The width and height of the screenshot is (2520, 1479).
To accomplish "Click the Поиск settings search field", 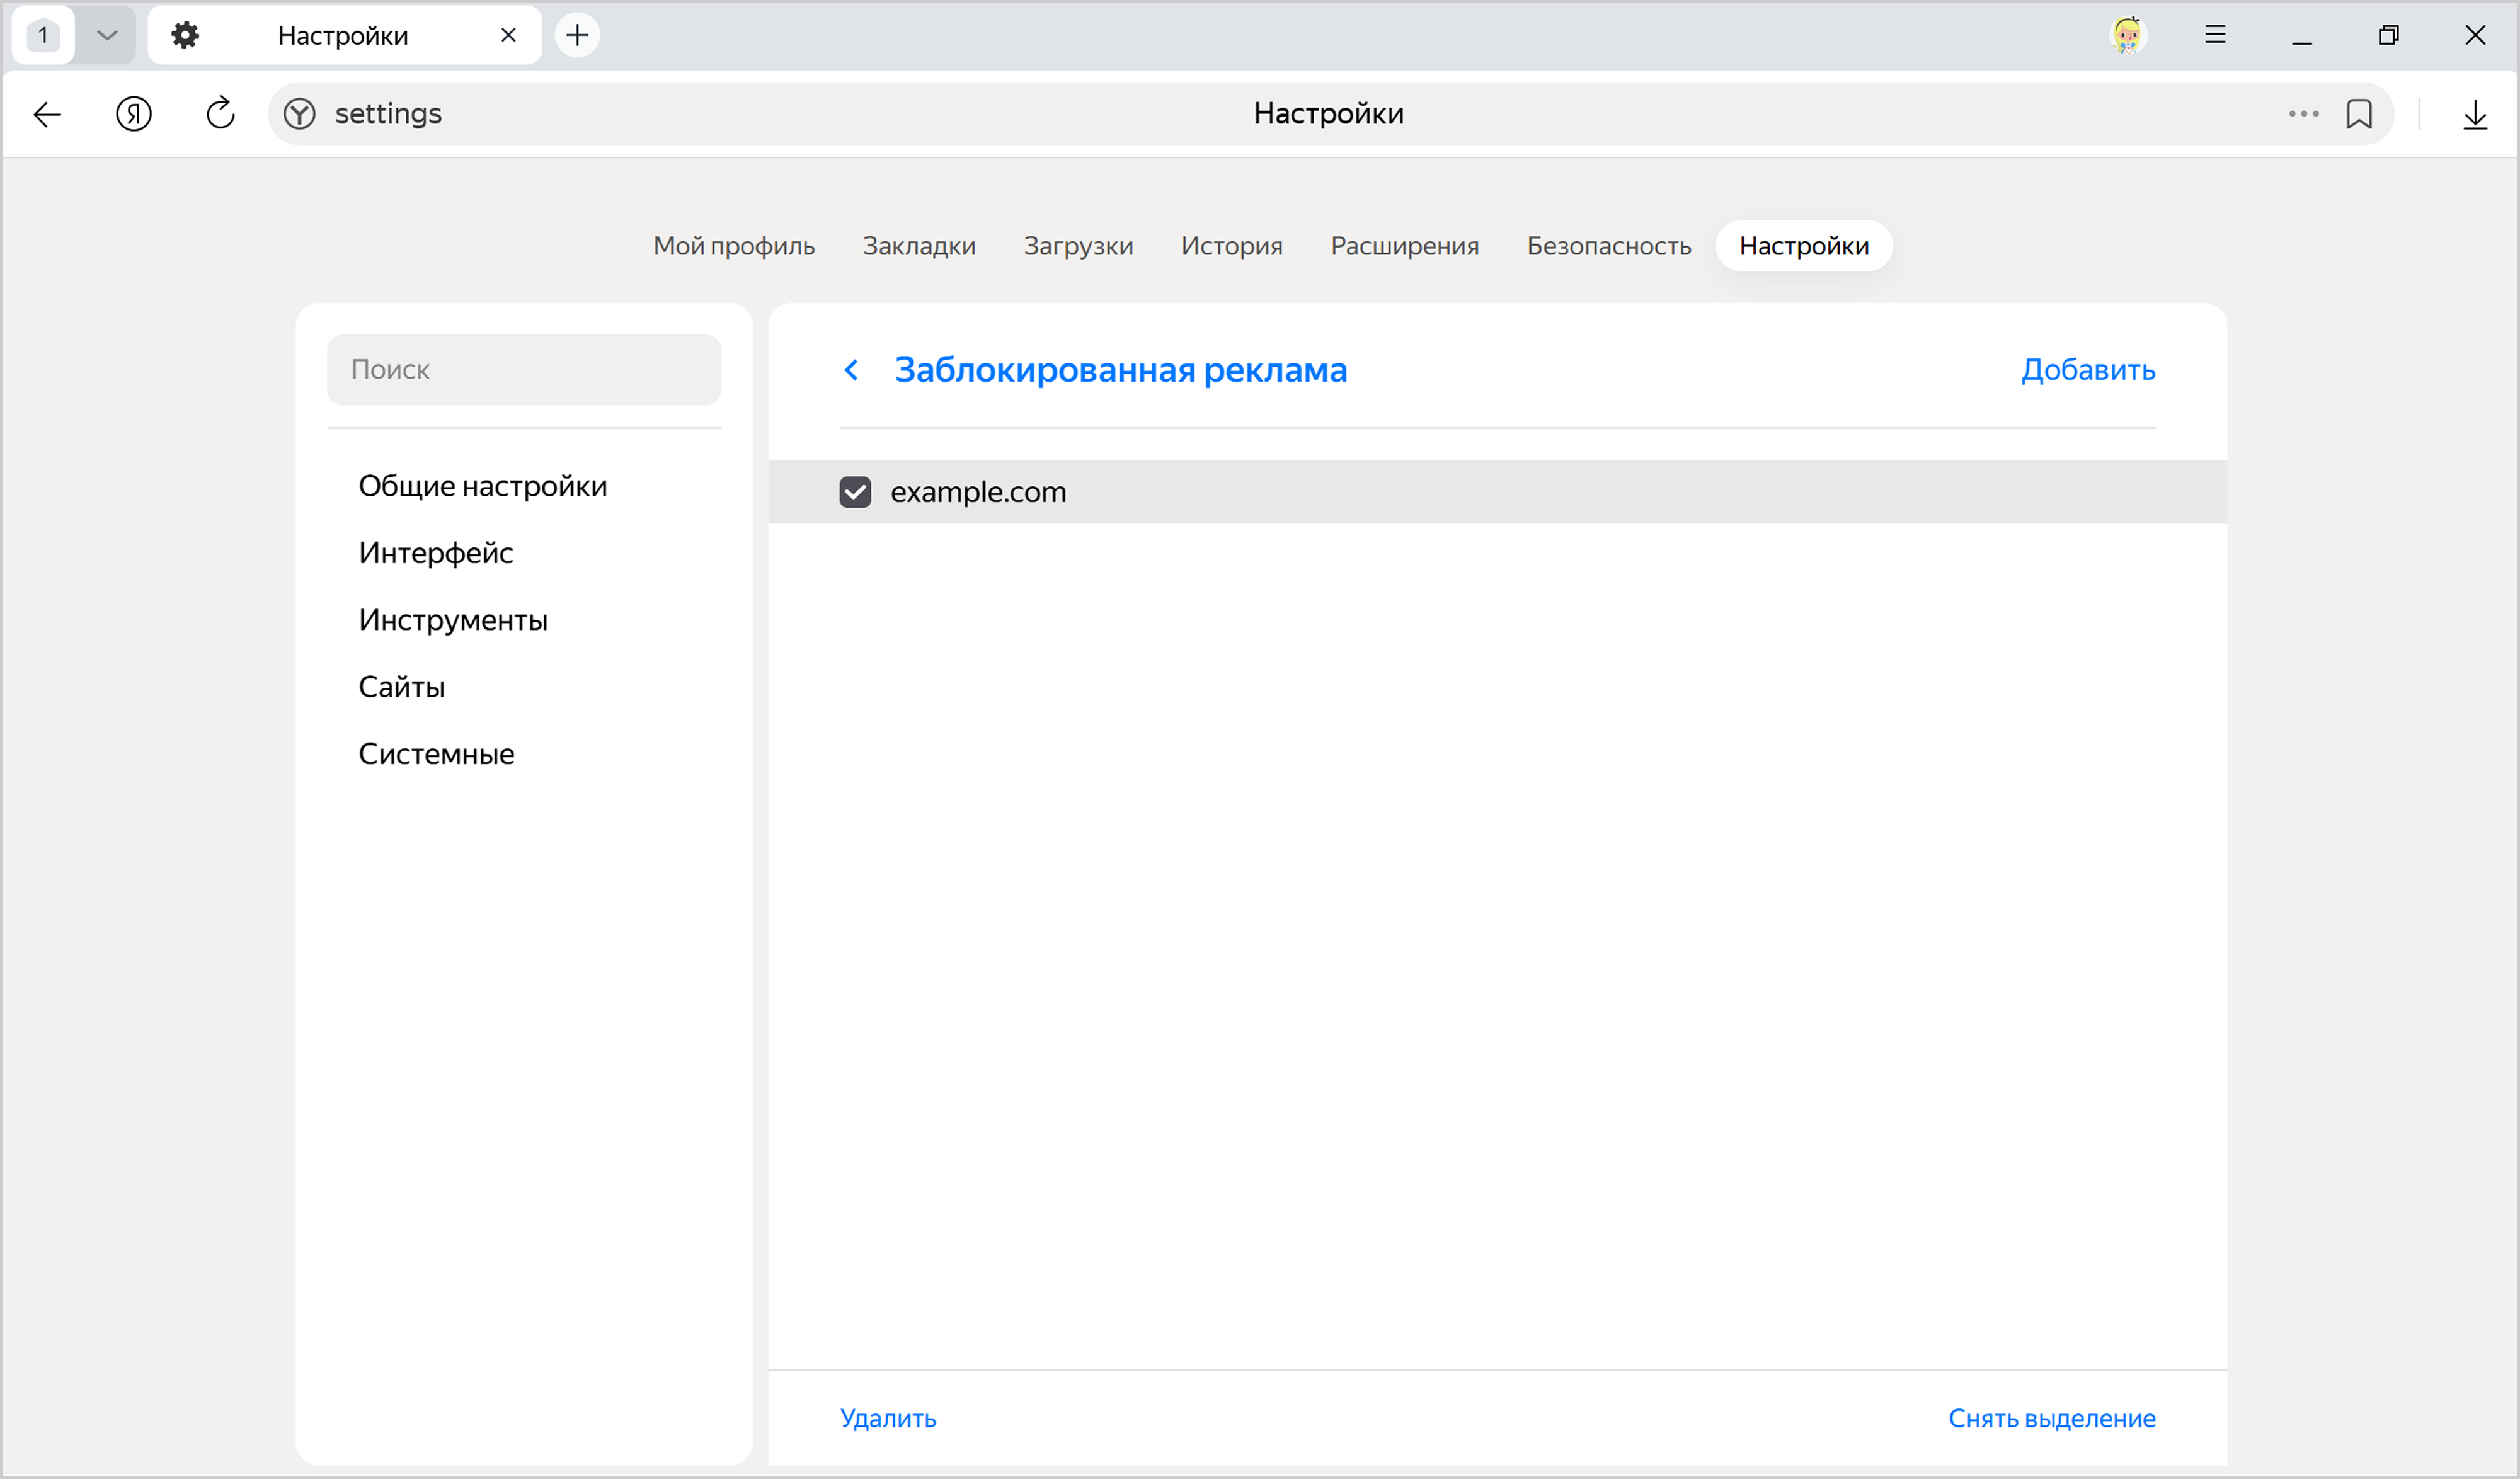I will click(523, 370).
